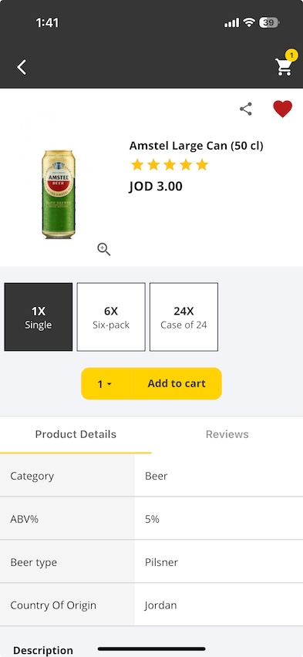Tap the cart badge showing 1
This screenshot has width=303, height=657.
291,56
